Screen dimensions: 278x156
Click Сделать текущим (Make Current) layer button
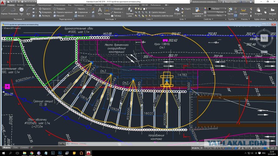(x=157, y=12)
